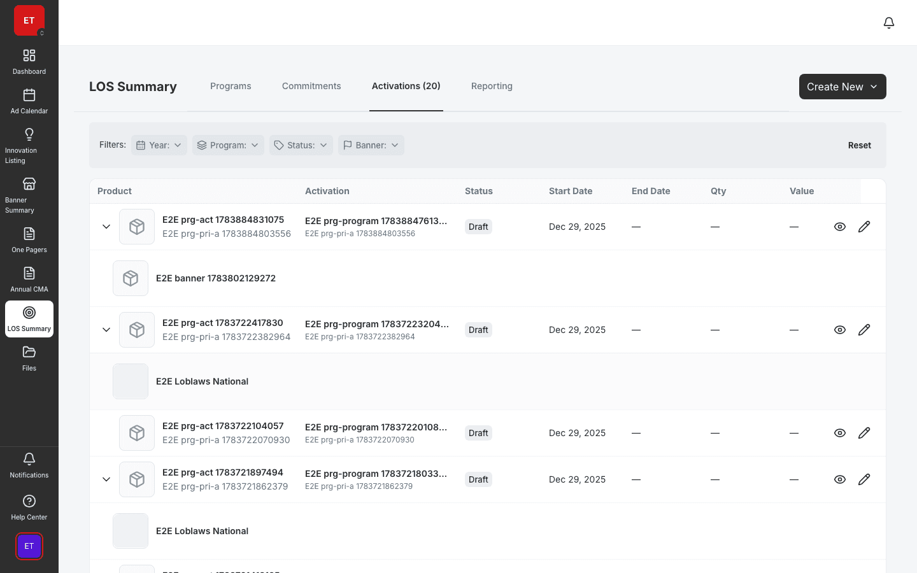
Task: Click activation E2E prg-program 17837220108...
Action: [376, 427]
